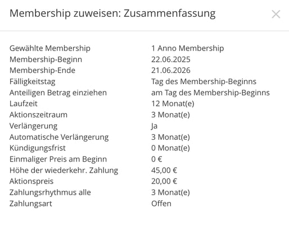Click the Laufzeit value 12 Monat(e)
Viewport: 289px width, 225px height.
click(173, 104)
